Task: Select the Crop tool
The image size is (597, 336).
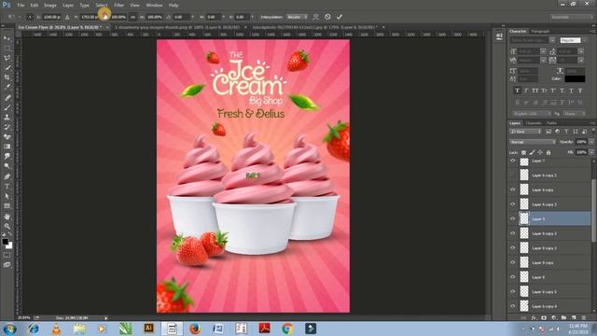Action: point(7,77)
